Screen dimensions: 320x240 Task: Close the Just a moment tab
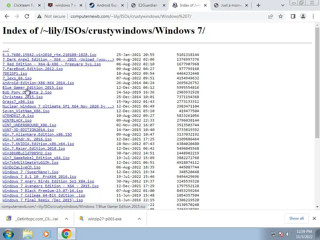[247, 5]
